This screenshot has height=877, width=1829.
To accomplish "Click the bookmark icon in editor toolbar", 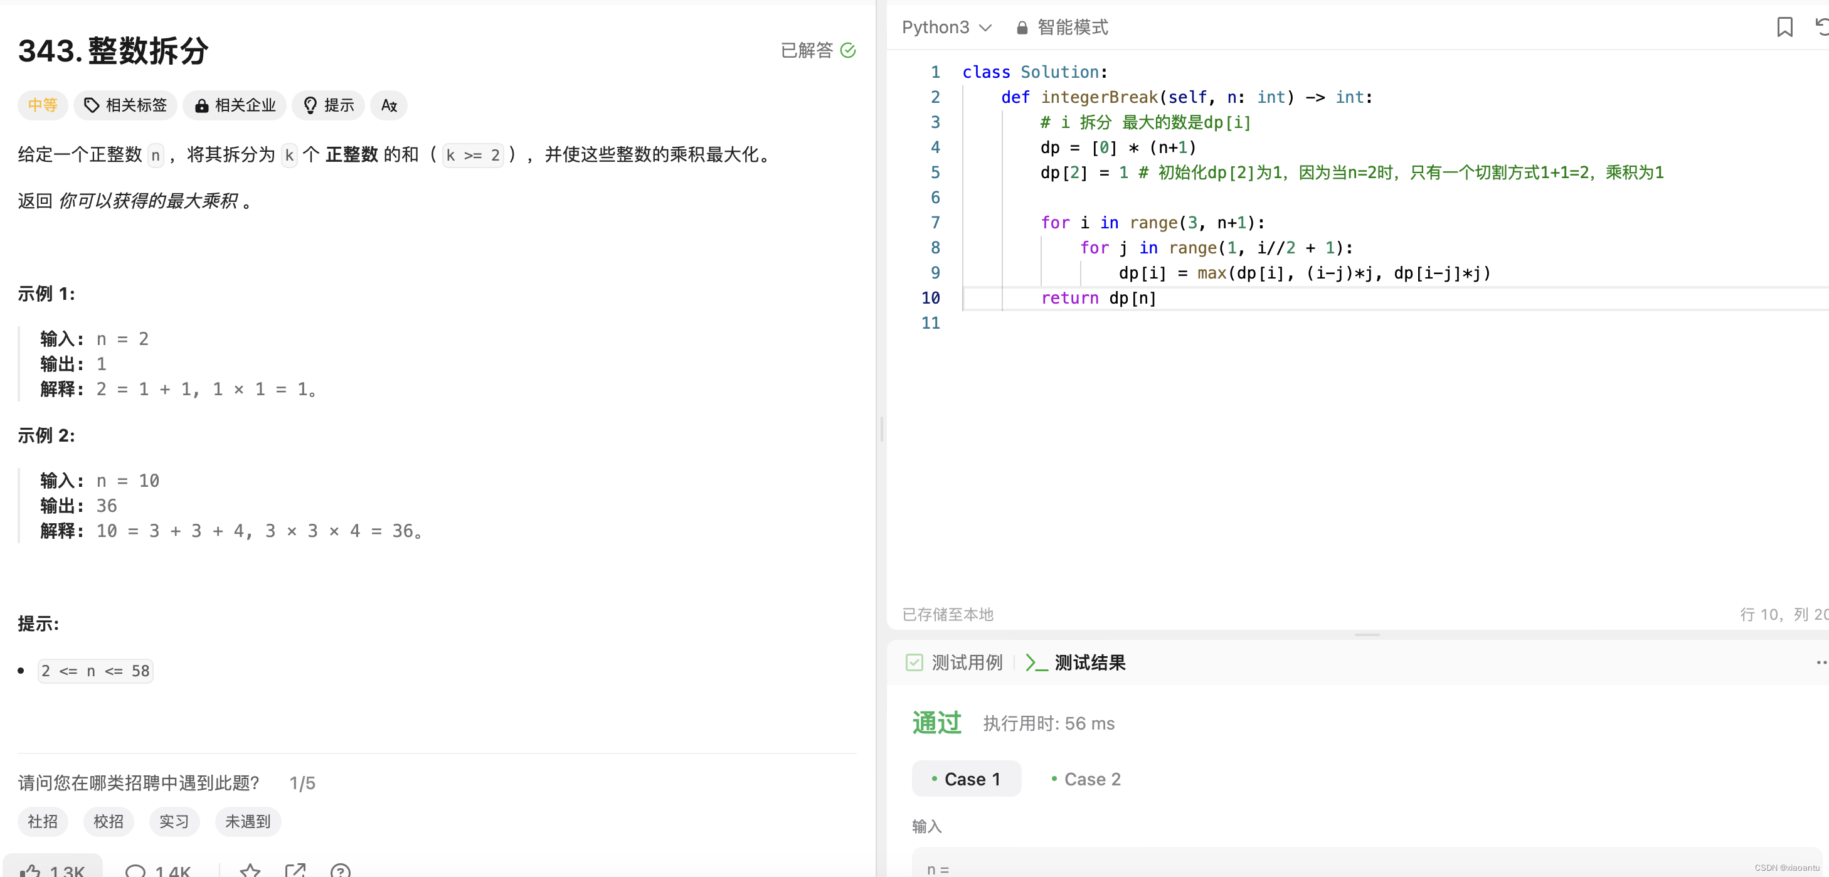I will pos(1784,27).
